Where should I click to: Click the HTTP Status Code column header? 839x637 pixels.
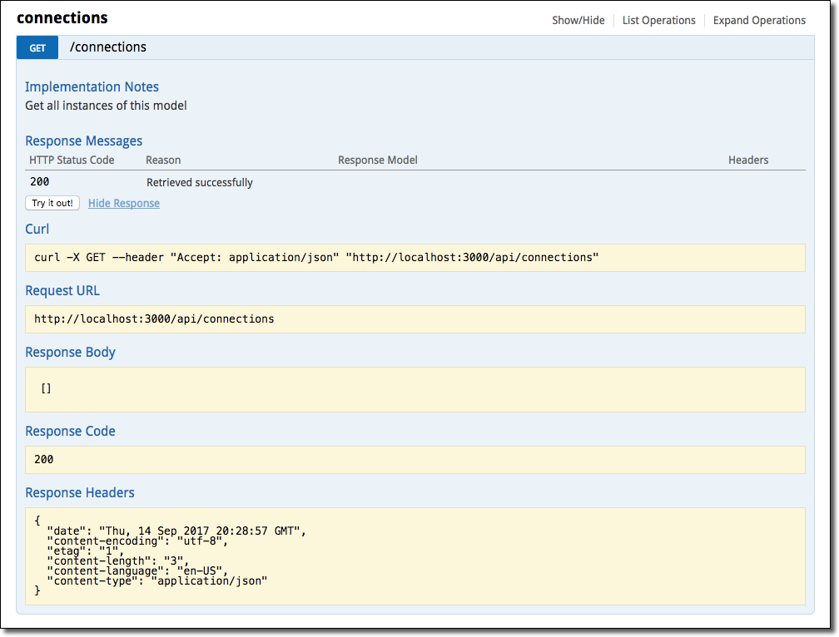coord(72,160)
